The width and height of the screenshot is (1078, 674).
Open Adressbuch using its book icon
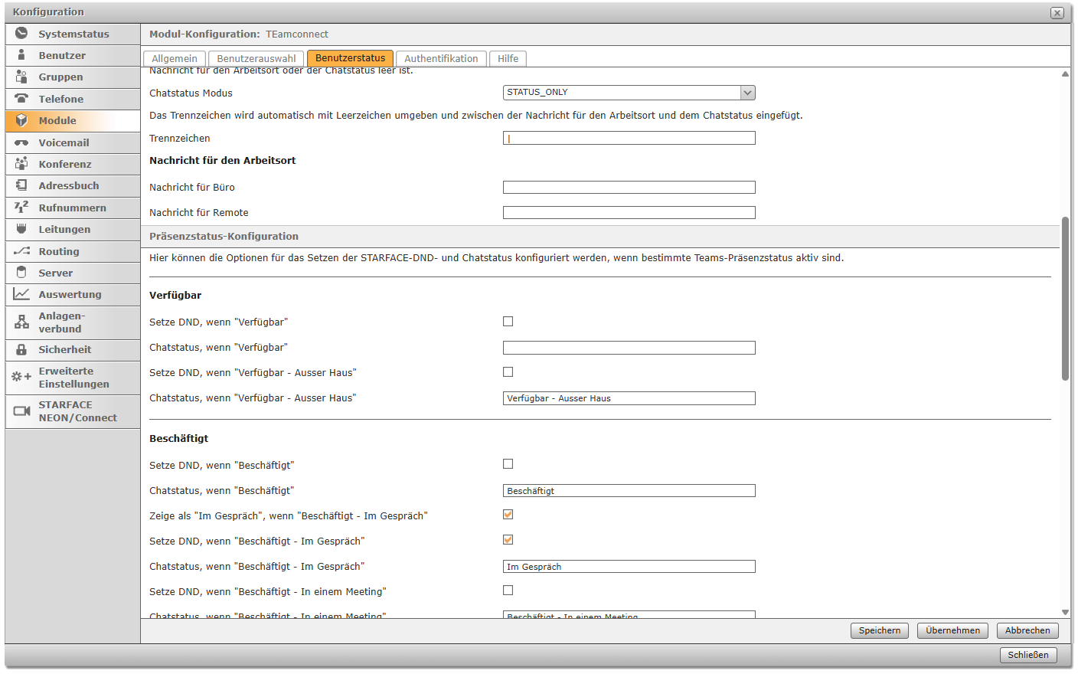[x=21, y=185]
